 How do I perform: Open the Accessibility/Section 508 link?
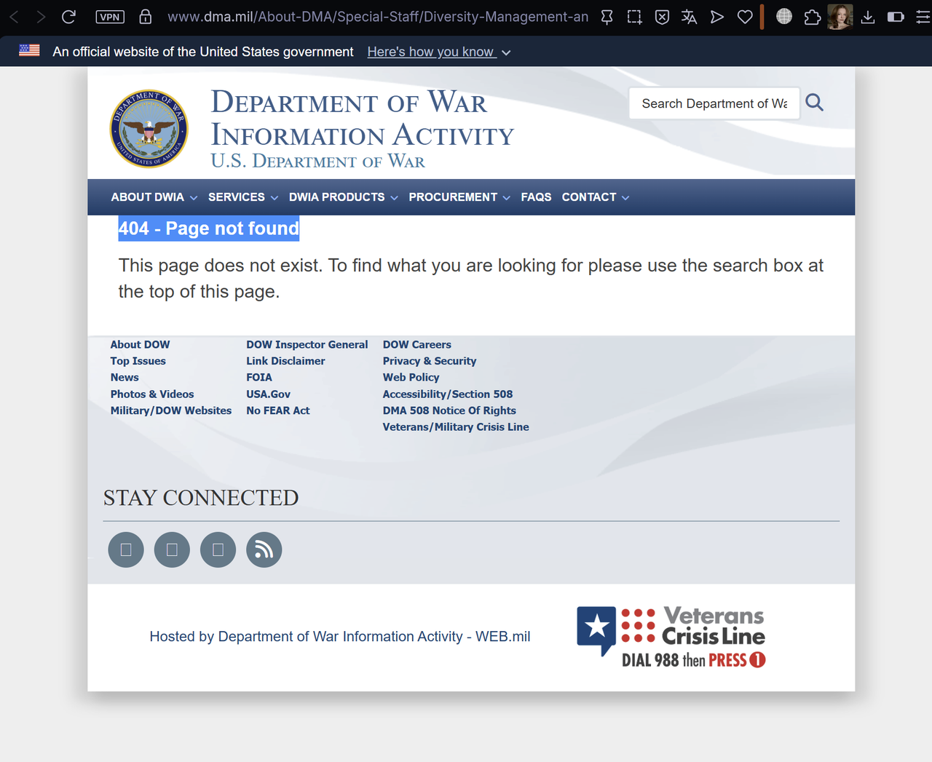pyautogui.click(x=448, y=394)
